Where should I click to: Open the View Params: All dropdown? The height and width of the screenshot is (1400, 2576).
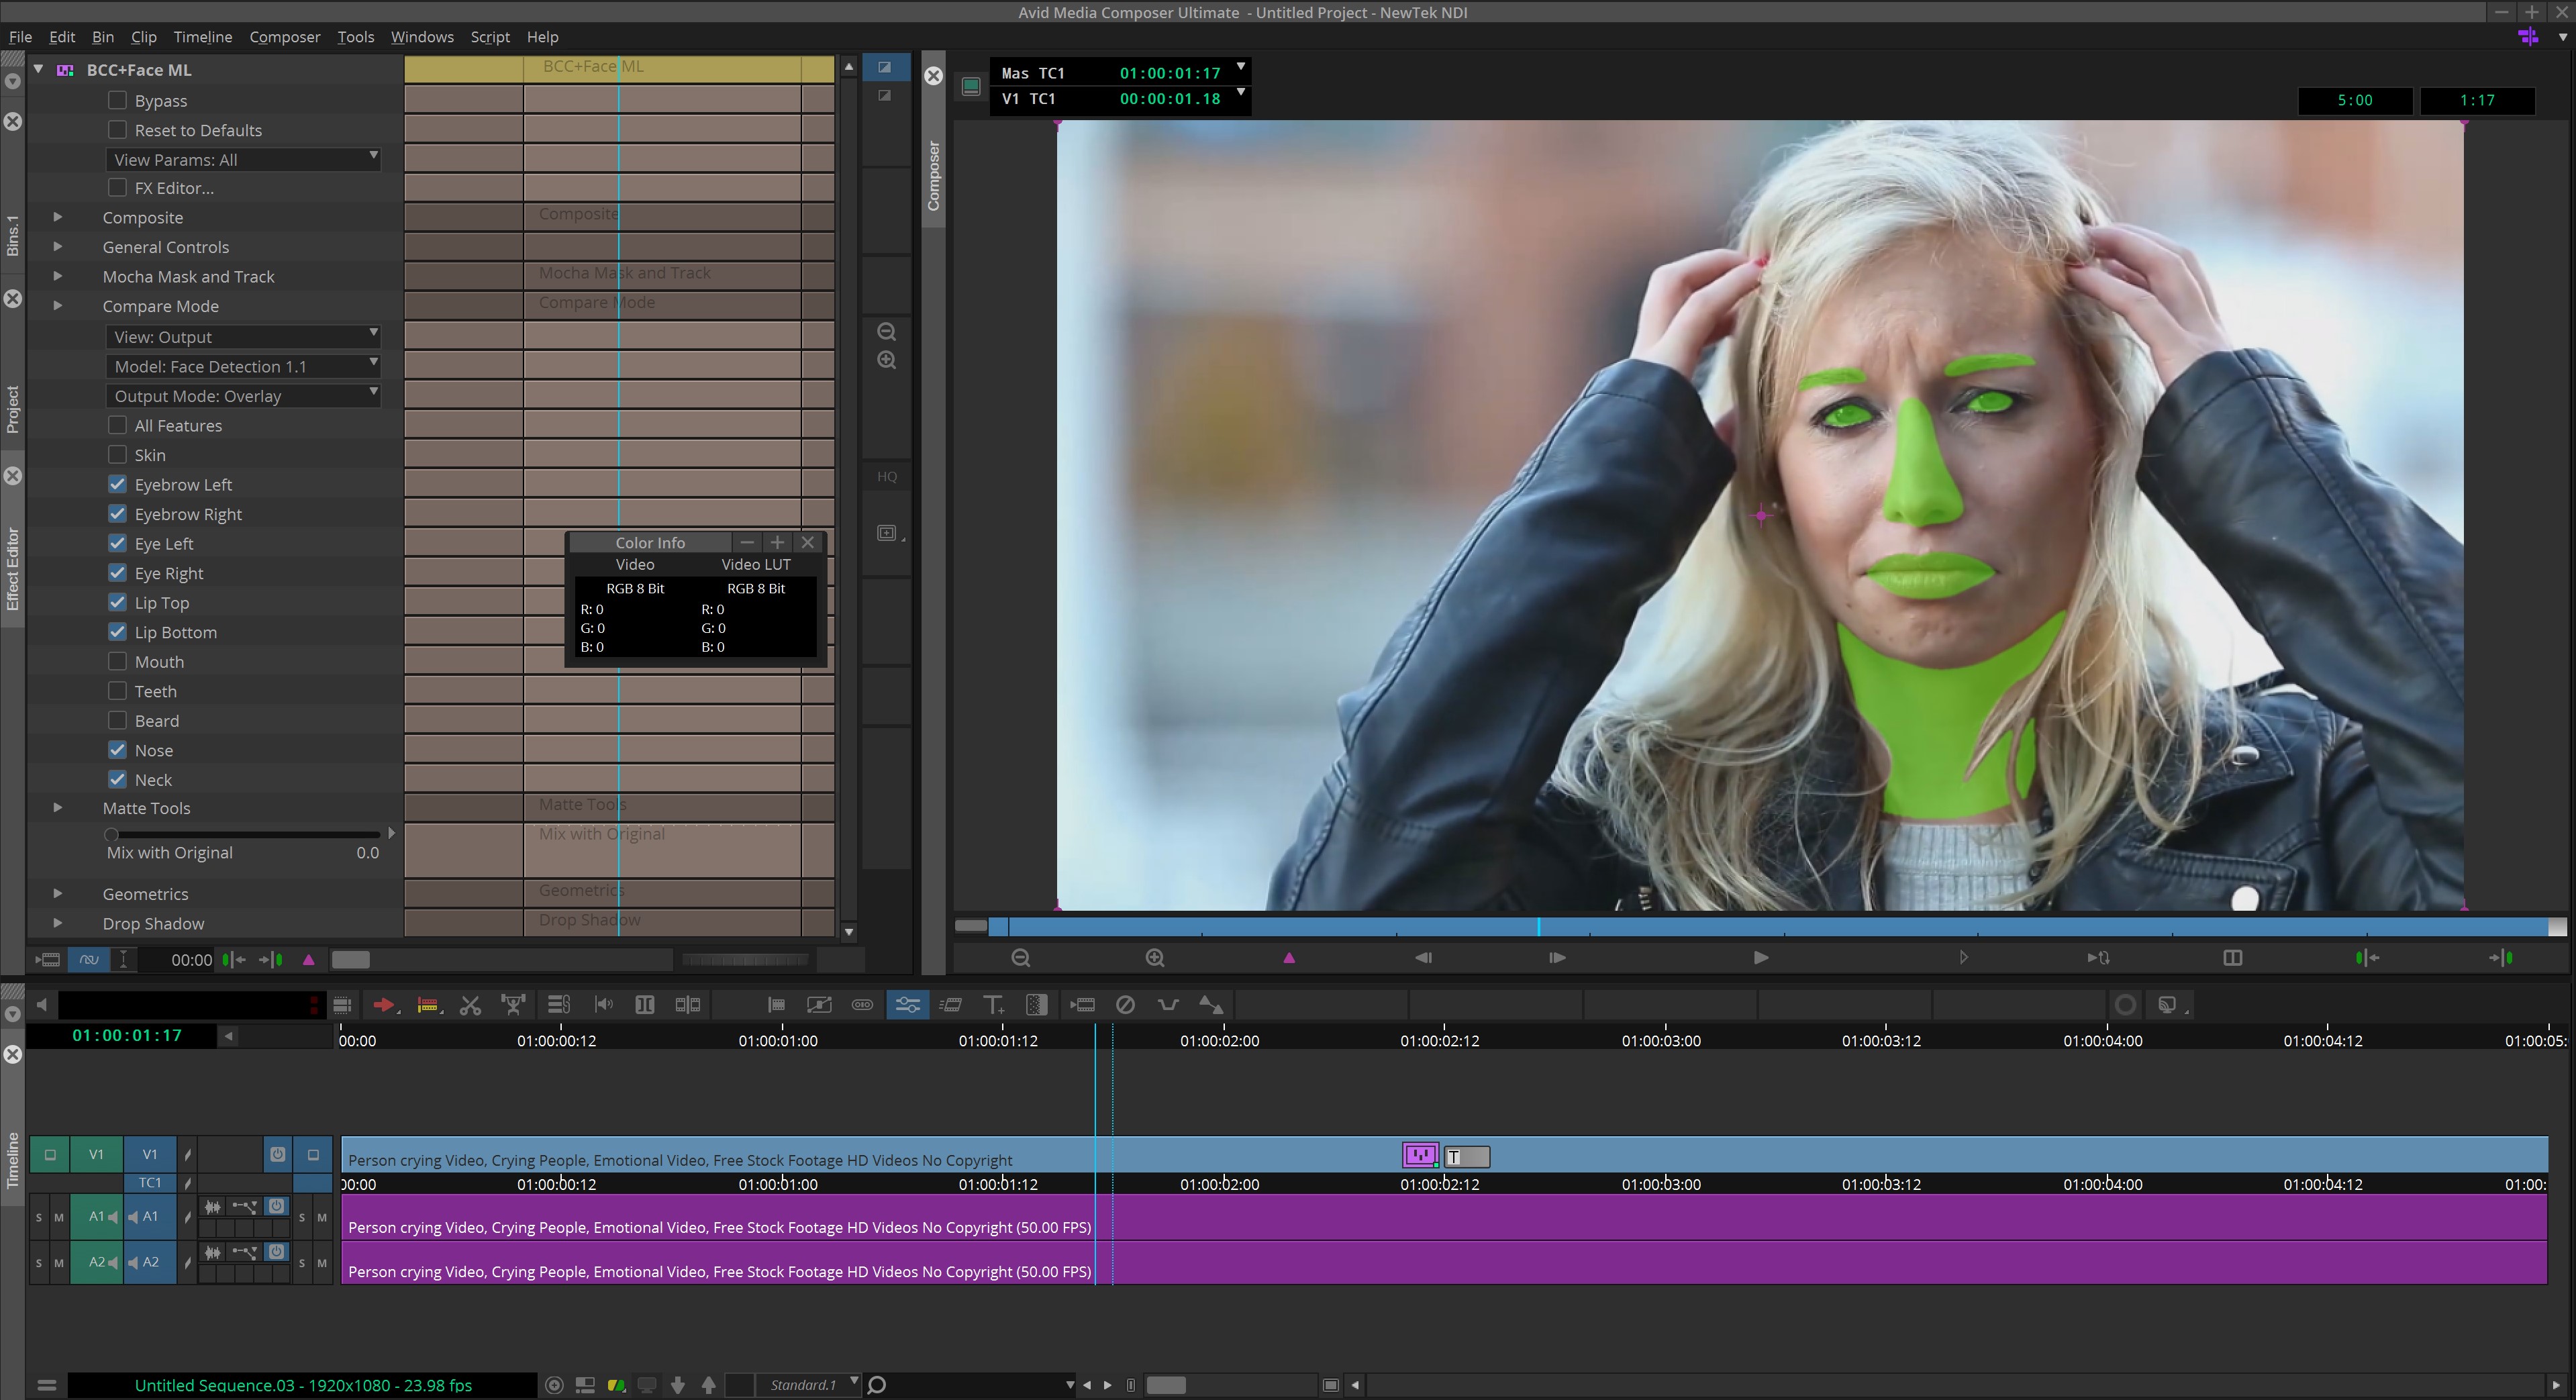click(243, 160)
